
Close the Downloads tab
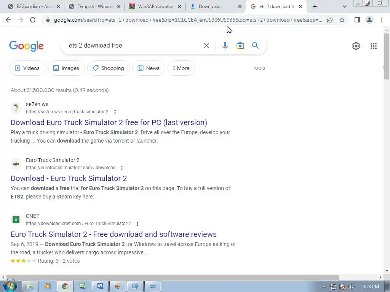[240, 6]
